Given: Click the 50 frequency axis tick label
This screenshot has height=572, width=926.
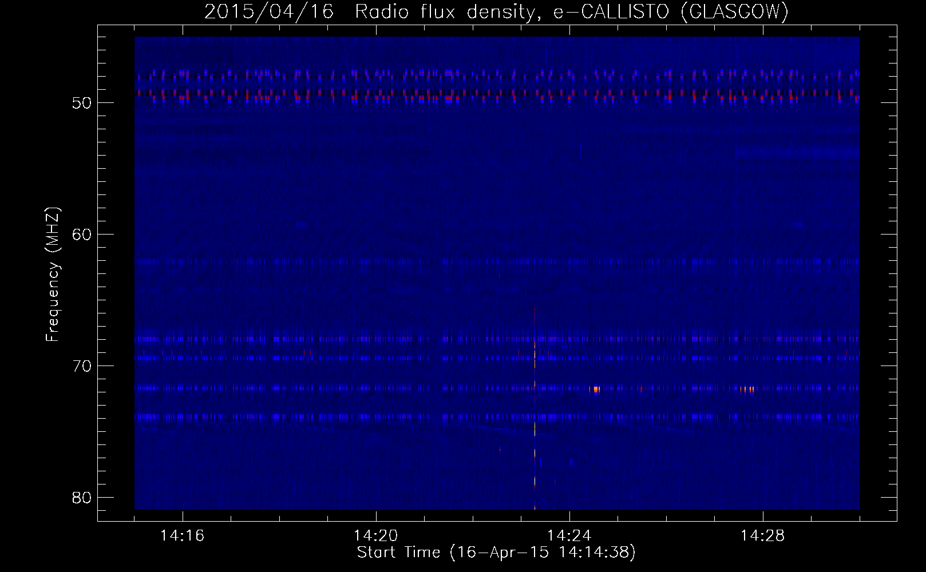Looking at the screenshot, I should point(82,103).
